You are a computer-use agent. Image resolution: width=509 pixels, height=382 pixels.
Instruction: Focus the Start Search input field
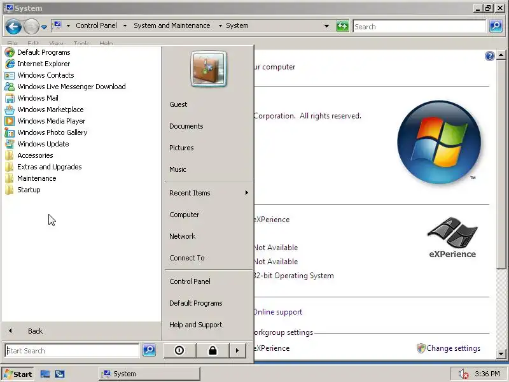[x=72, y=351]
